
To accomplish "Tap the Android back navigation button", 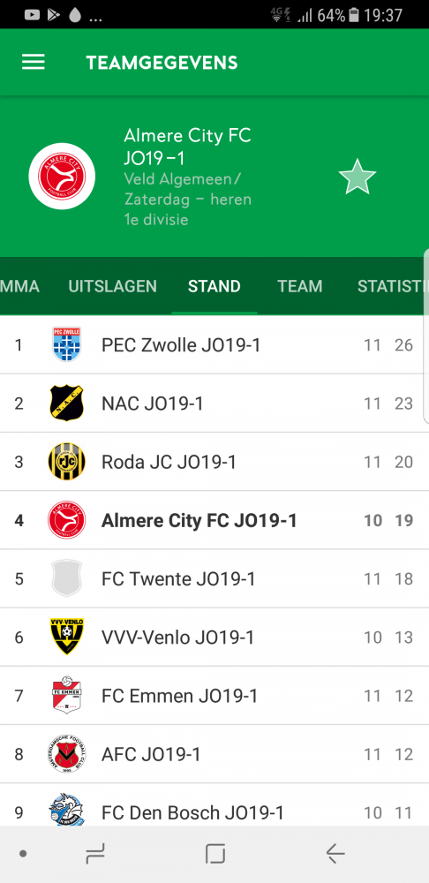I will coord(335,854).
